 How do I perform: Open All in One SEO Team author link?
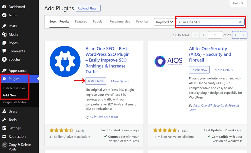tap(104, 117)
